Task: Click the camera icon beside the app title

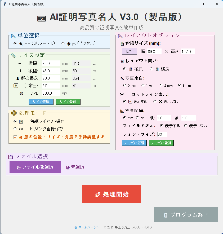Action: (42, 18)
